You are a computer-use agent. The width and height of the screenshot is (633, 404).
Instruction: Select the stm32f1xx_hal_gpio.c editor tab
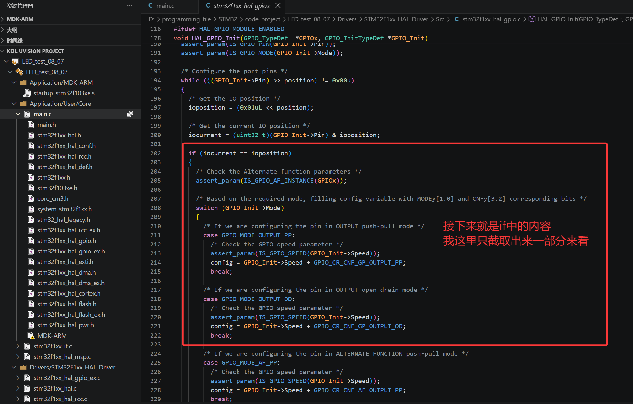tap(242, 6)
